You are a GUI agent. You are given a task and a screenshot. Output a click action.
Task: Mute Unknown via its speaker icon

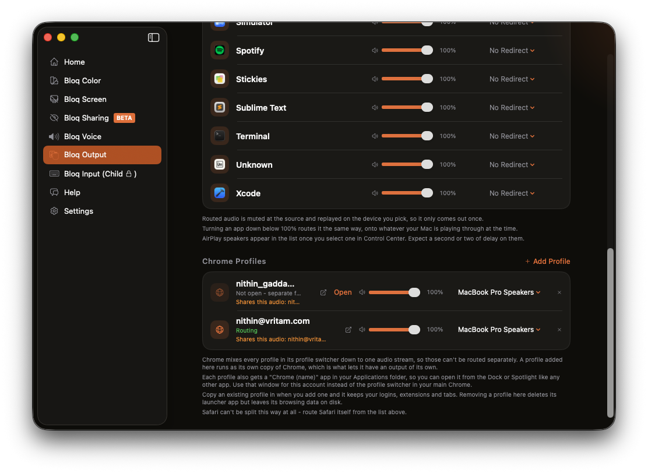coord(375,164)
